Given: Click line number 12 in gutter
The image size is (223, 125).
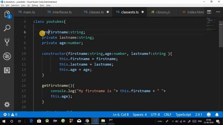Looking at the screenshot, I should point(24,64).
